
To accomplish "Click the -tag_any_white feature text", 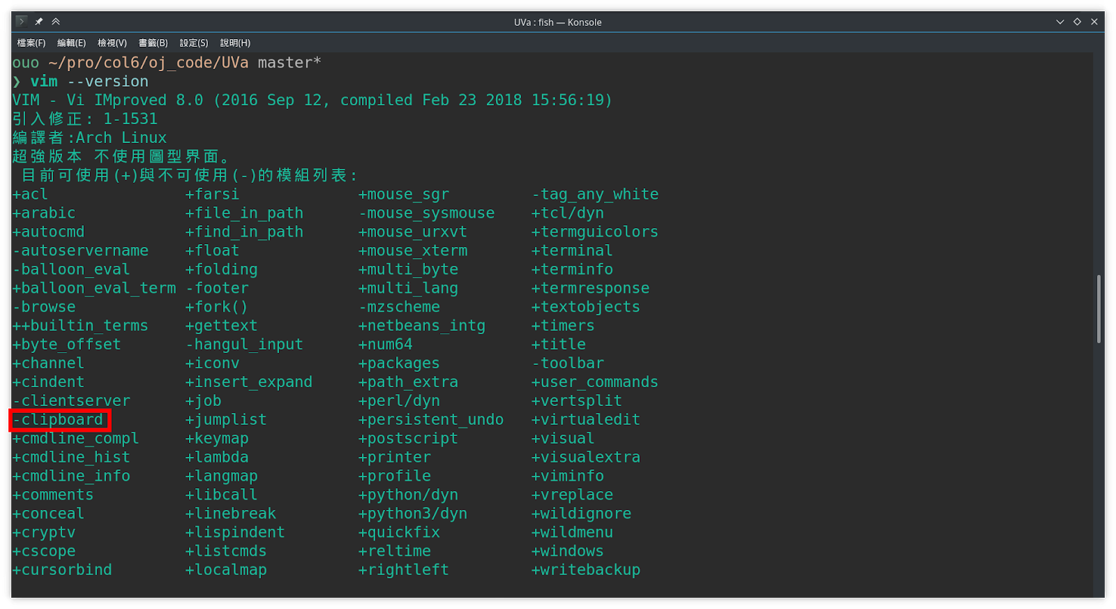I will coord(595,195).
